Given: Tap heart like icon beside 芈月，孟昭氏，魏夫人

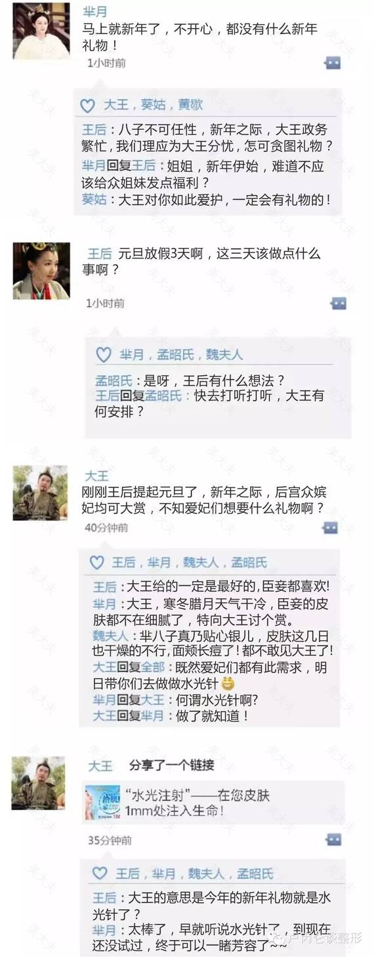Looking at the screenshot, I should (x=104, y=355).
